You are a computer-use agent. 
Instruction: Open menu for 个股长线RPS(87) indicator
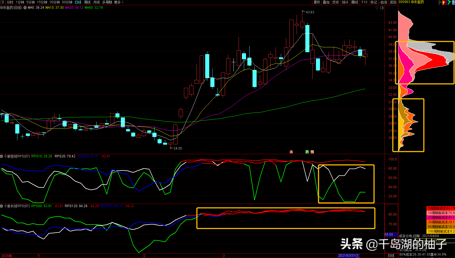2,206
